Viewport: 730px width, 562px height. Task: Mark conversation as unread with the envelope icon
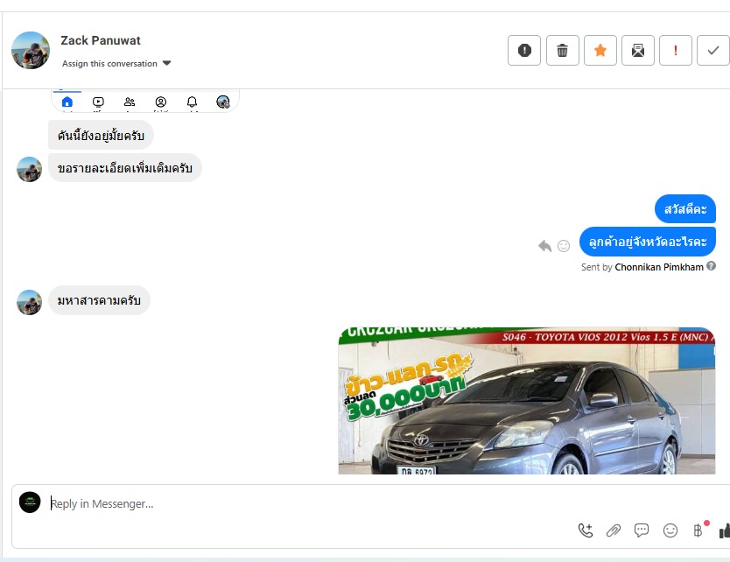pyautogui.click(x=638, y=50)
